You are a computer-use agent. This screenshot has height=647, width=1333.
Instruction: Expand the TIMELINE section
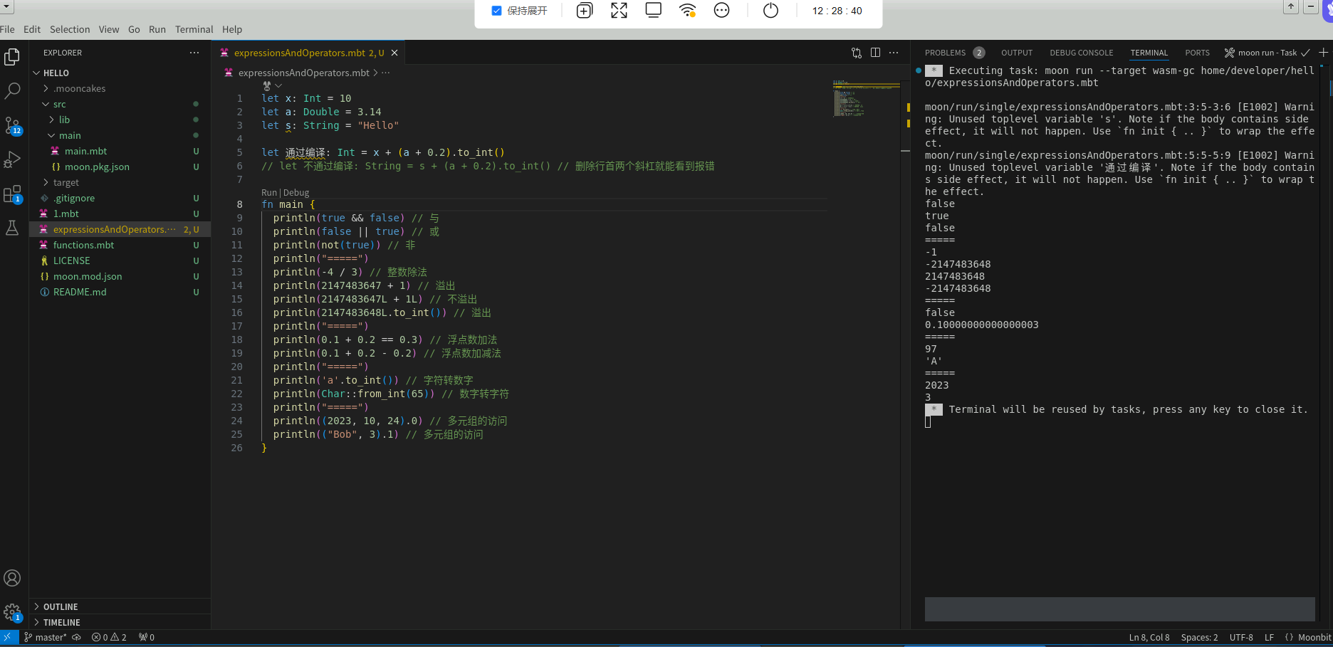point(61,623)
